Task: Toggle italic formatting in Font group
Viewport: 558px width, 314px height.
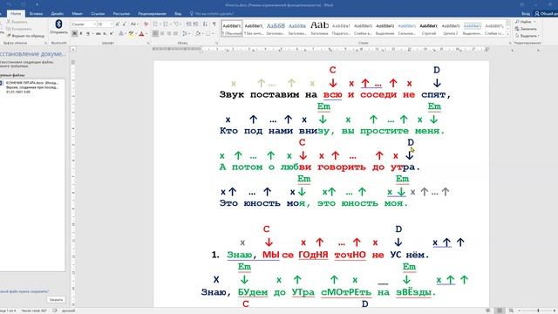Action: [81, 33]
